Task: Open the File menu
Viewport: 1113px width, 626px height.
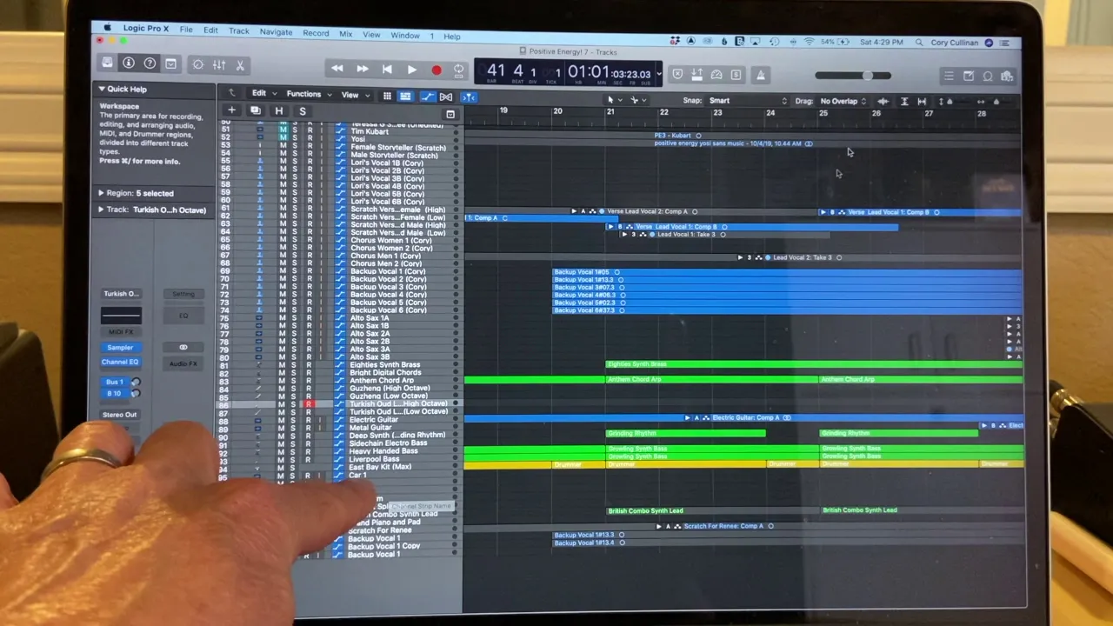Action: (x=186, y=30)
